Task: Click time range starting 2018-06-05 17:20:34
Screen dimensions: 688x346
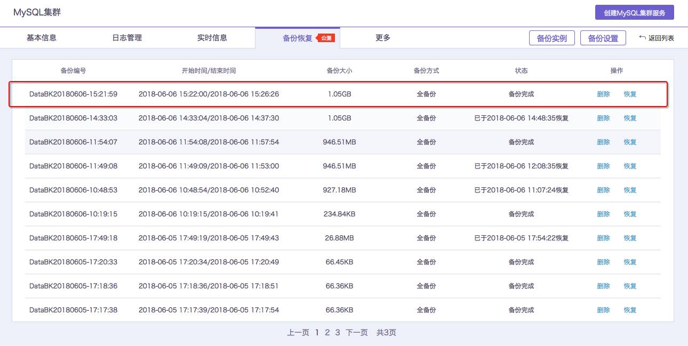Action: click(x=209, y=262)
